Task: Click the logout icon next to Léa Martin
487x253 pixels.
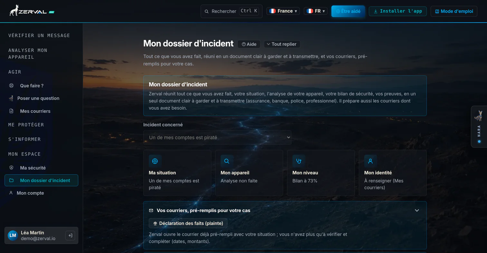Action: [x=70, y=236]
